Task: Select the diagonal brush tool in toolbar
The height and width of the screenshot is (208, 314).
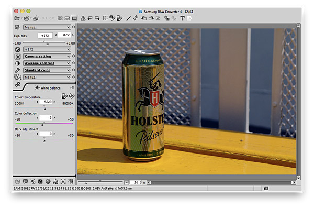Action: (129, 18)
